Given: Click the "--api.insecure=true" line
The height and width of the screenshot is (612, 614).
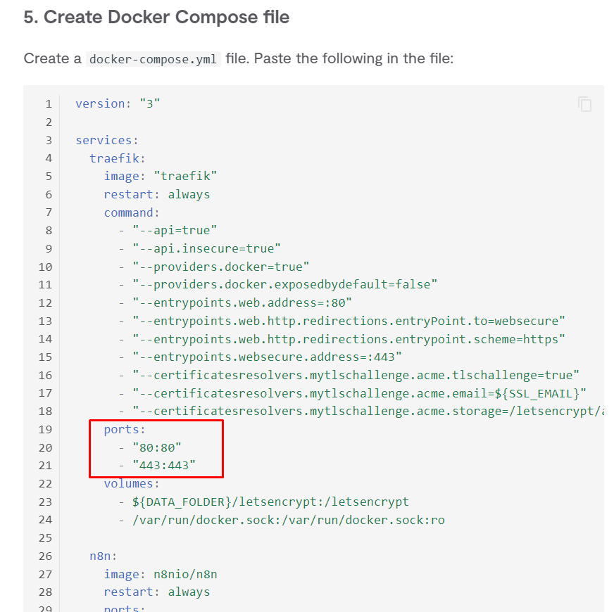Looking at the screenshot, I should coord(207,248).
